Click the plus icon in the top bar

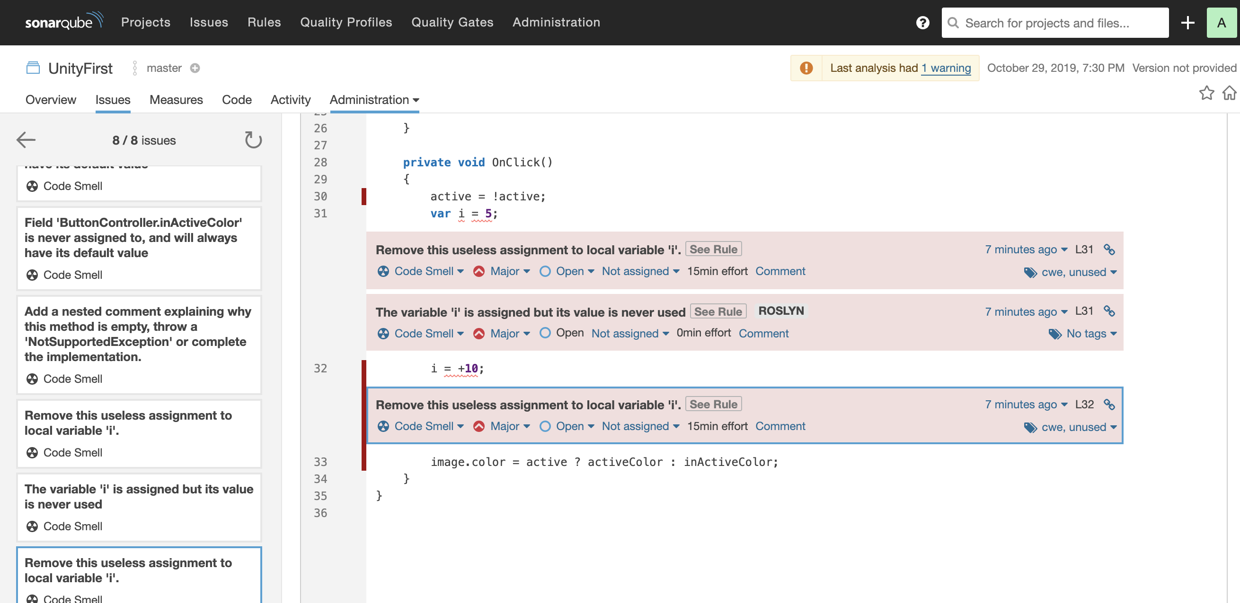point(1187,22)
